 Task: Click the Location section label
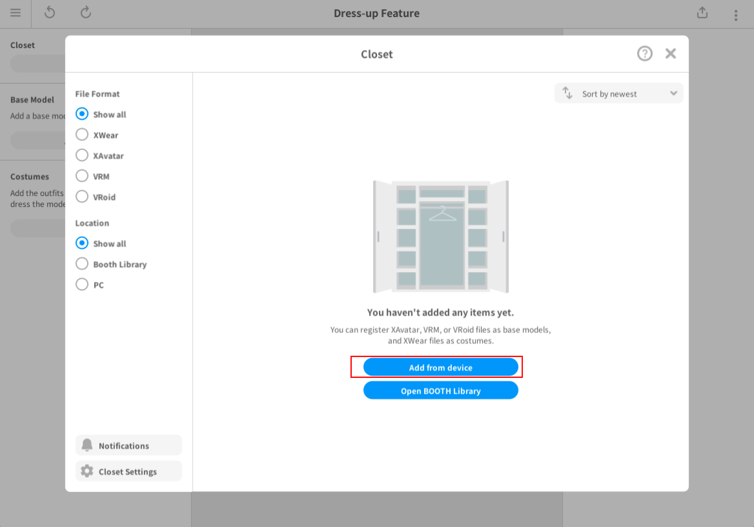pyautogui.click(x=92, y=223)
